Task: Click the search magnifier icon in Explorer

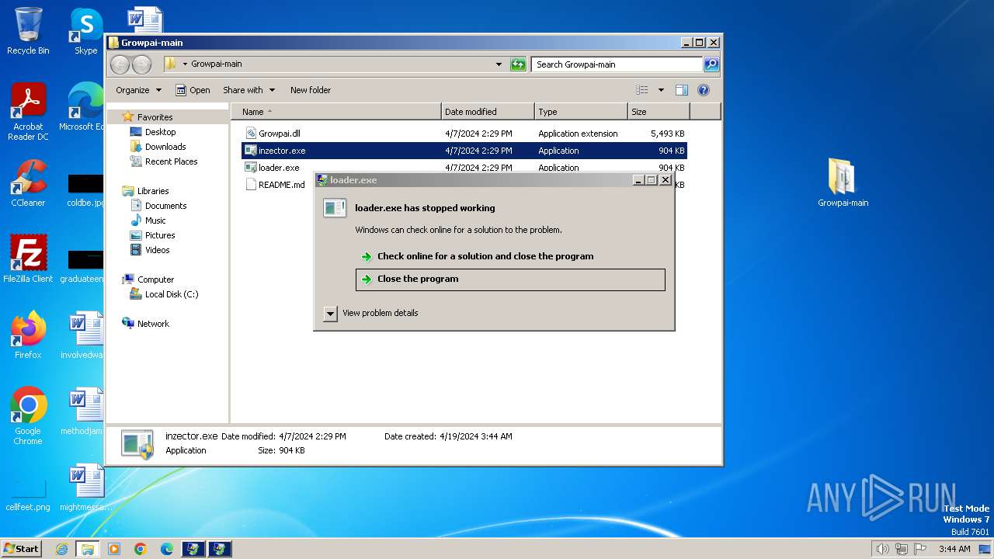Action: pos(711,64)
